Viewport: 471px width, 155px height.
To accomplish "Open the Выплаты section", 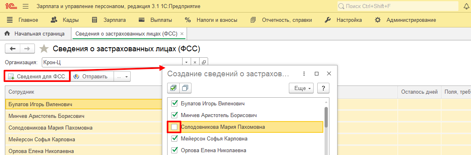I will 155,20.
